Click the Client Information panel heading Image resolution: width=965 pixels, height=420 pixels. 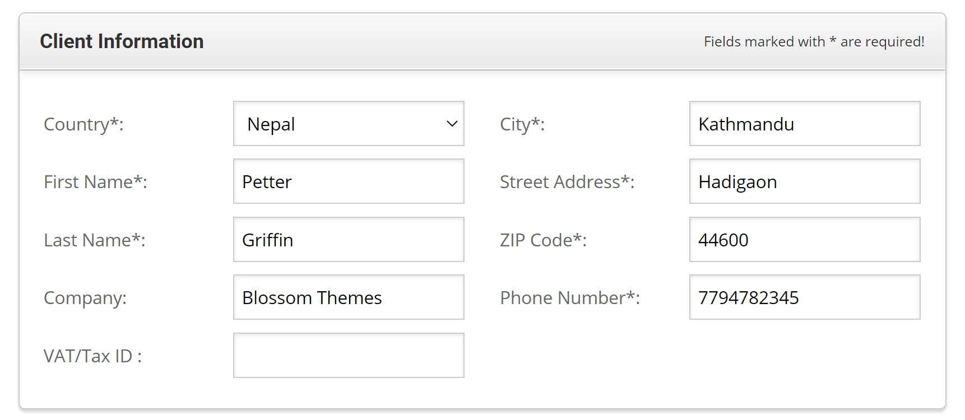click(122, 41)
